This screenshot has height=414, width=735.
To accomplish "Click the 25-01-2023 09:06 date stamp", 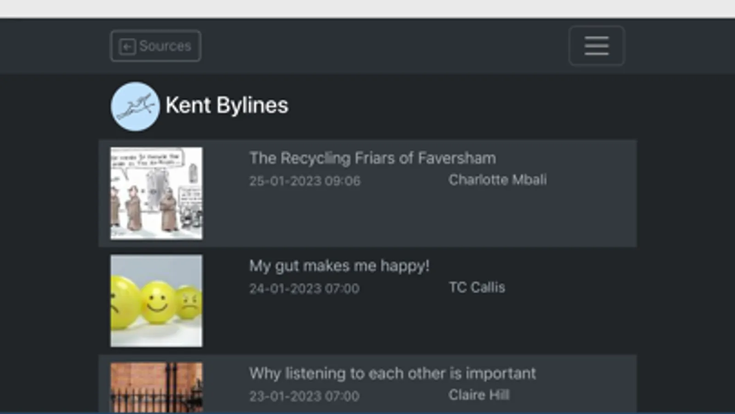I will point(305,181).
